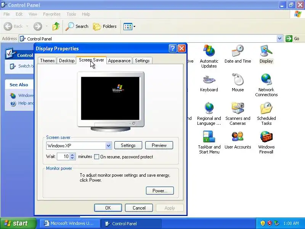305x229 pixels.
Task: Open Windows Firewall icon
Action: 266,142
